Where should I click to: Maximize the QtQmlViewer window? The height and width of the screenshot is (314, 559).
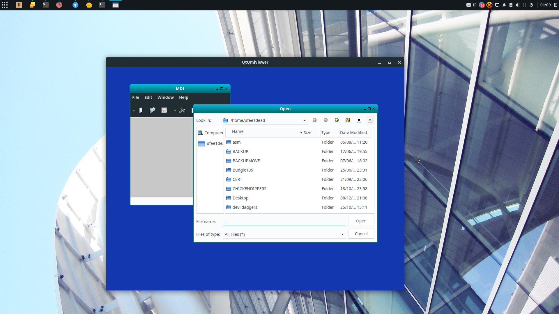[x=390, y=62]
